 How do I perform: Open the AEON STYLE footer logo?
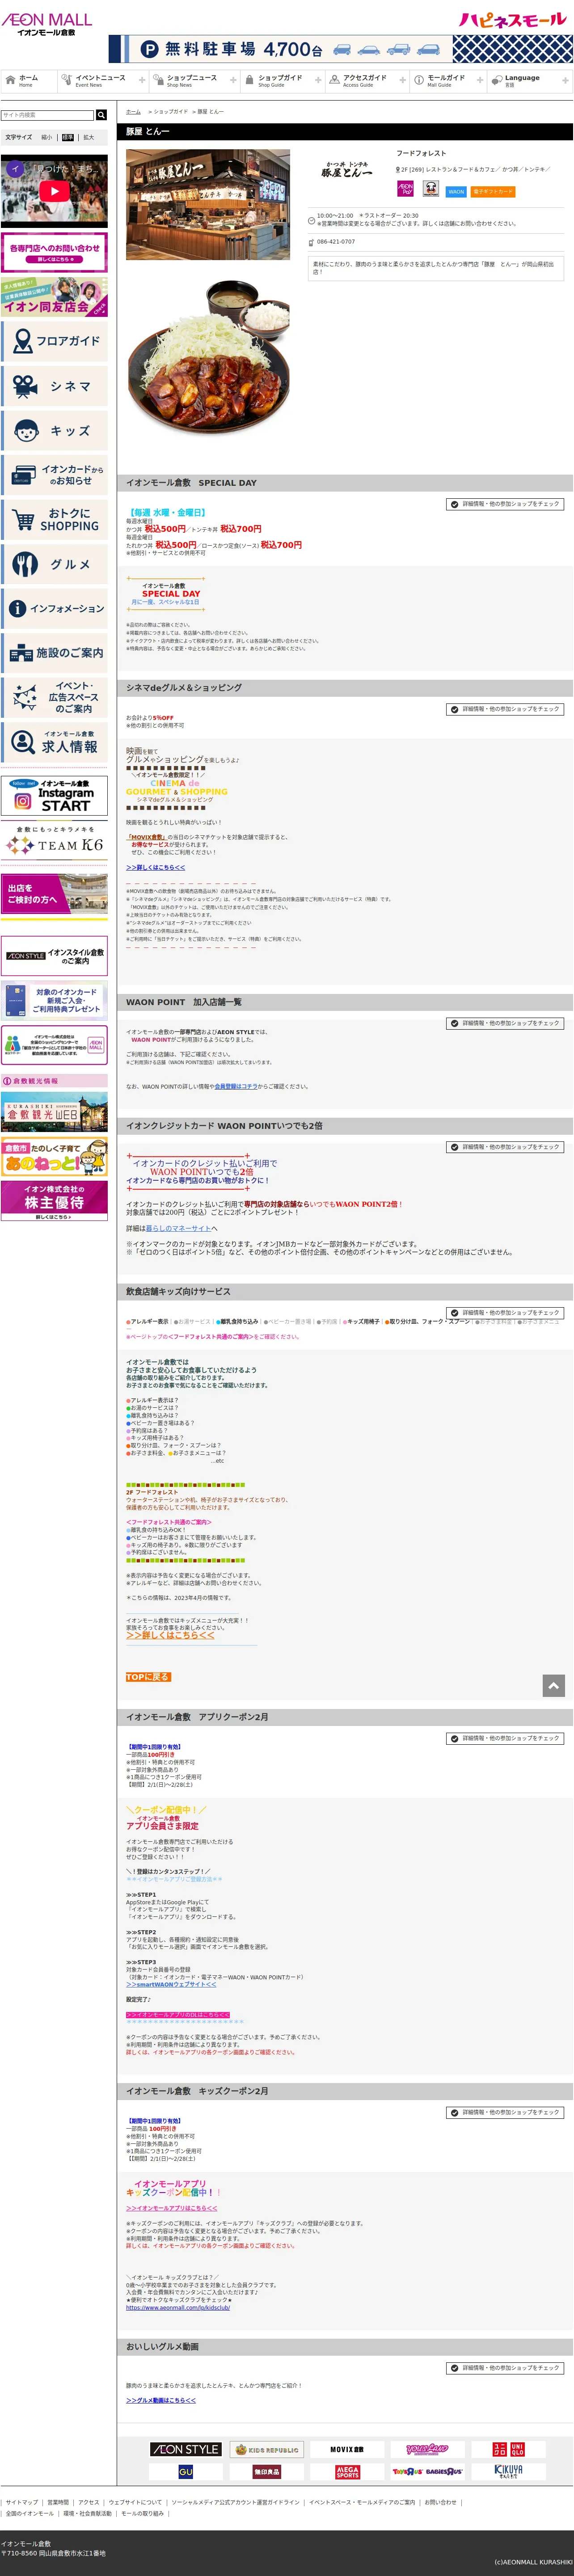click(186, 2449)
